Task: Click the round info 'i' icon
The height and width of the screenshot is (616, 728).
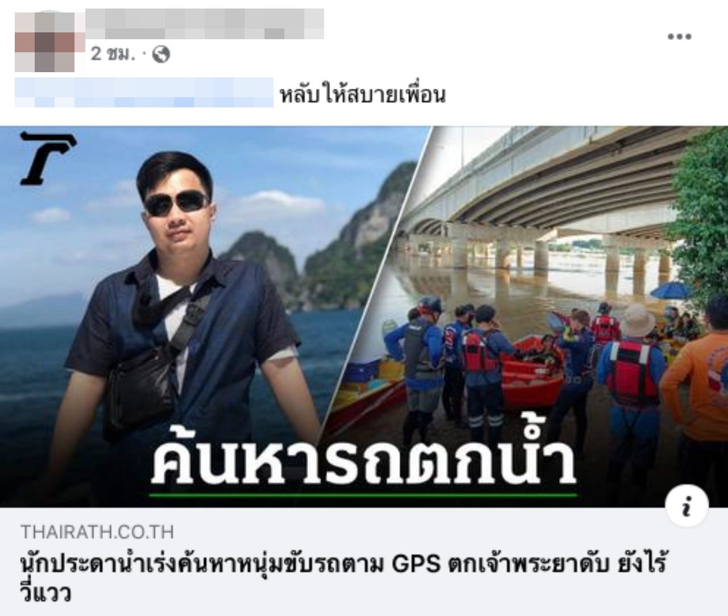Action: [x=686, y=506]
